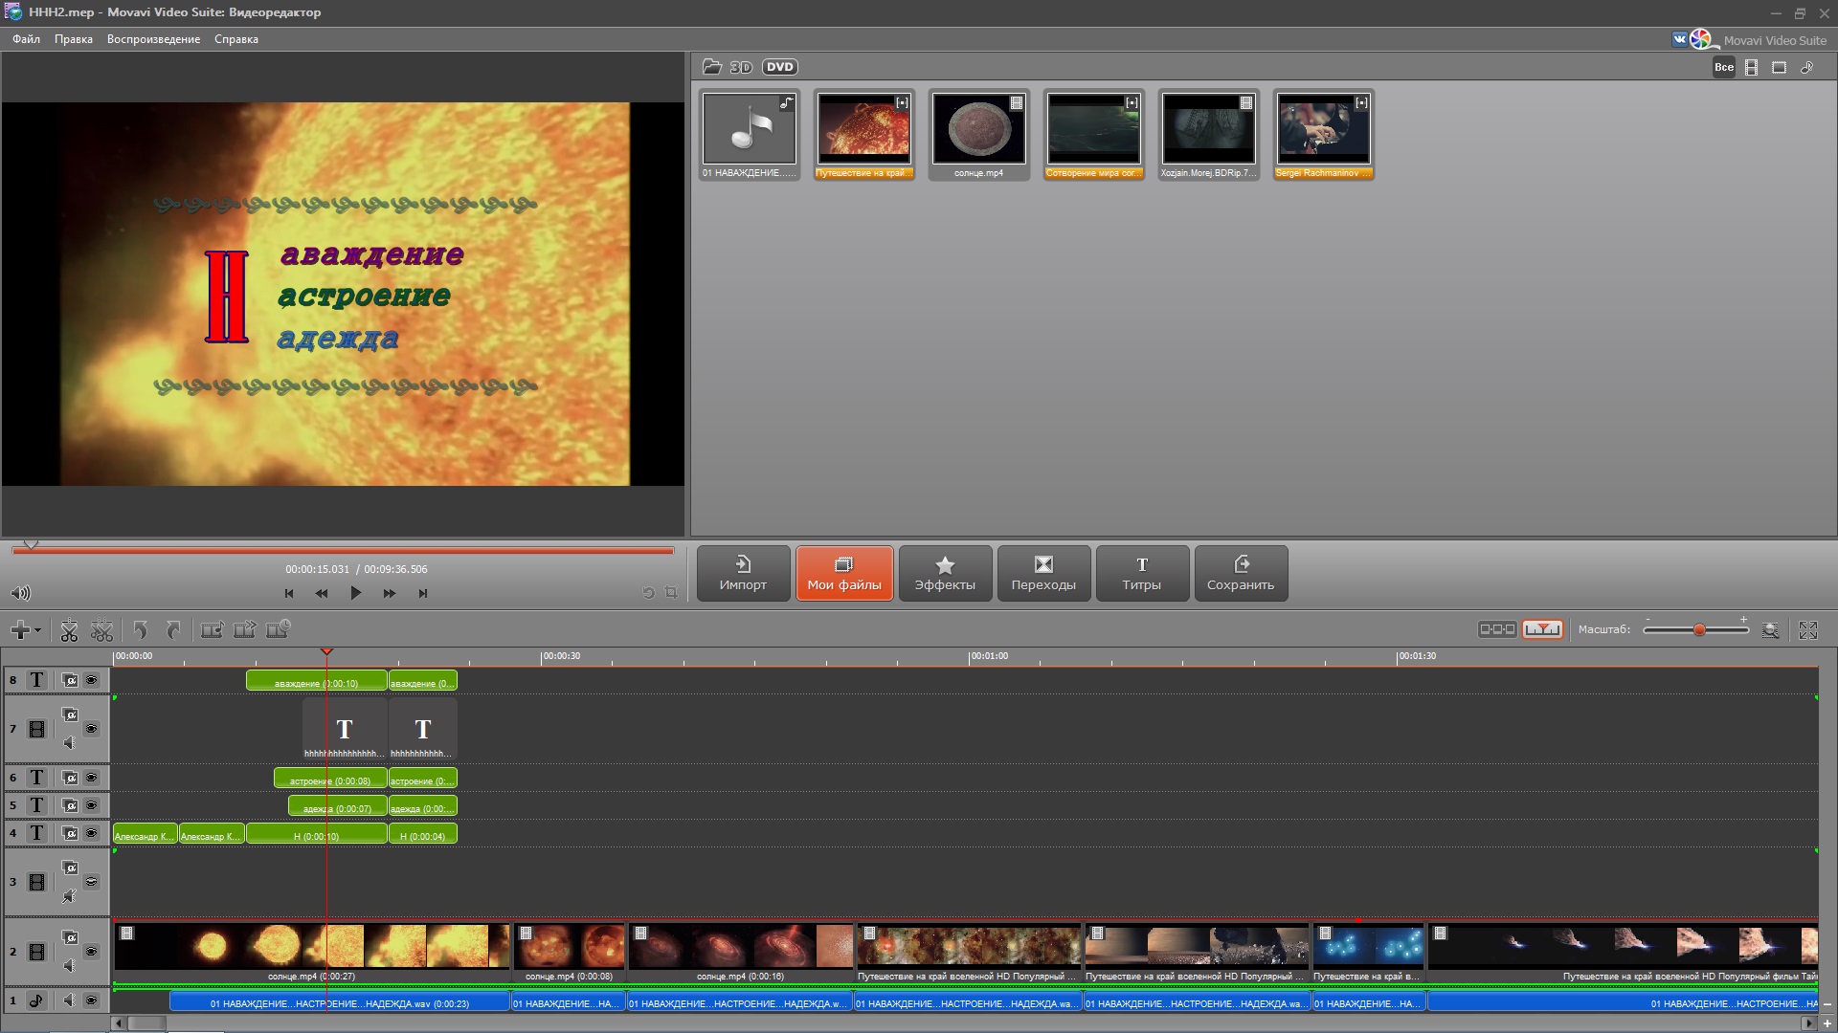Open the Воспроизведение menu

coord(153,39)
